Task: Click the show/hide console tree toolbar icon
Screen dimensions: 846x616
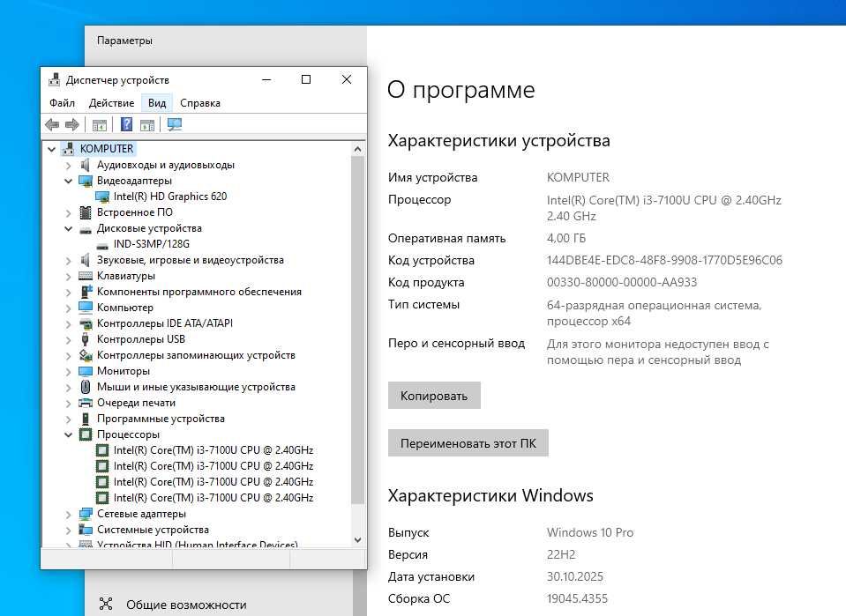Action: (100, 125)
